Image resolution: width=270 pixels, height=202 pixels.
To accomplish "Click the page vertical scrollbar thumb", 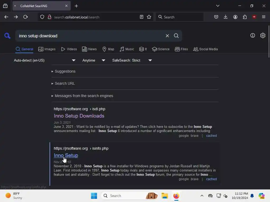I will (x=269, y=42).
